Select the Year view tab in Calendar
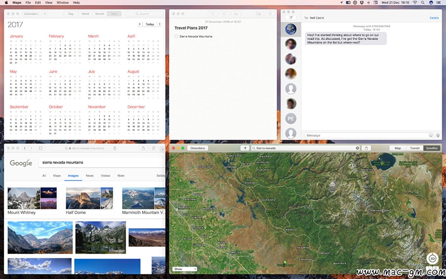This screenshot has height=279, width=446. (114, 13)
